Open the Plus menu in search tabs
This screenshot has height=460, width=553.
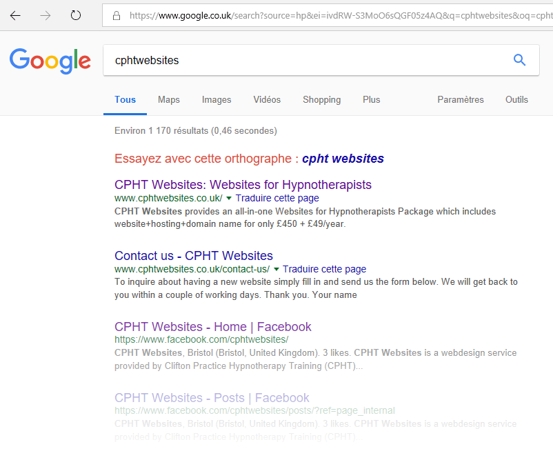371,99
